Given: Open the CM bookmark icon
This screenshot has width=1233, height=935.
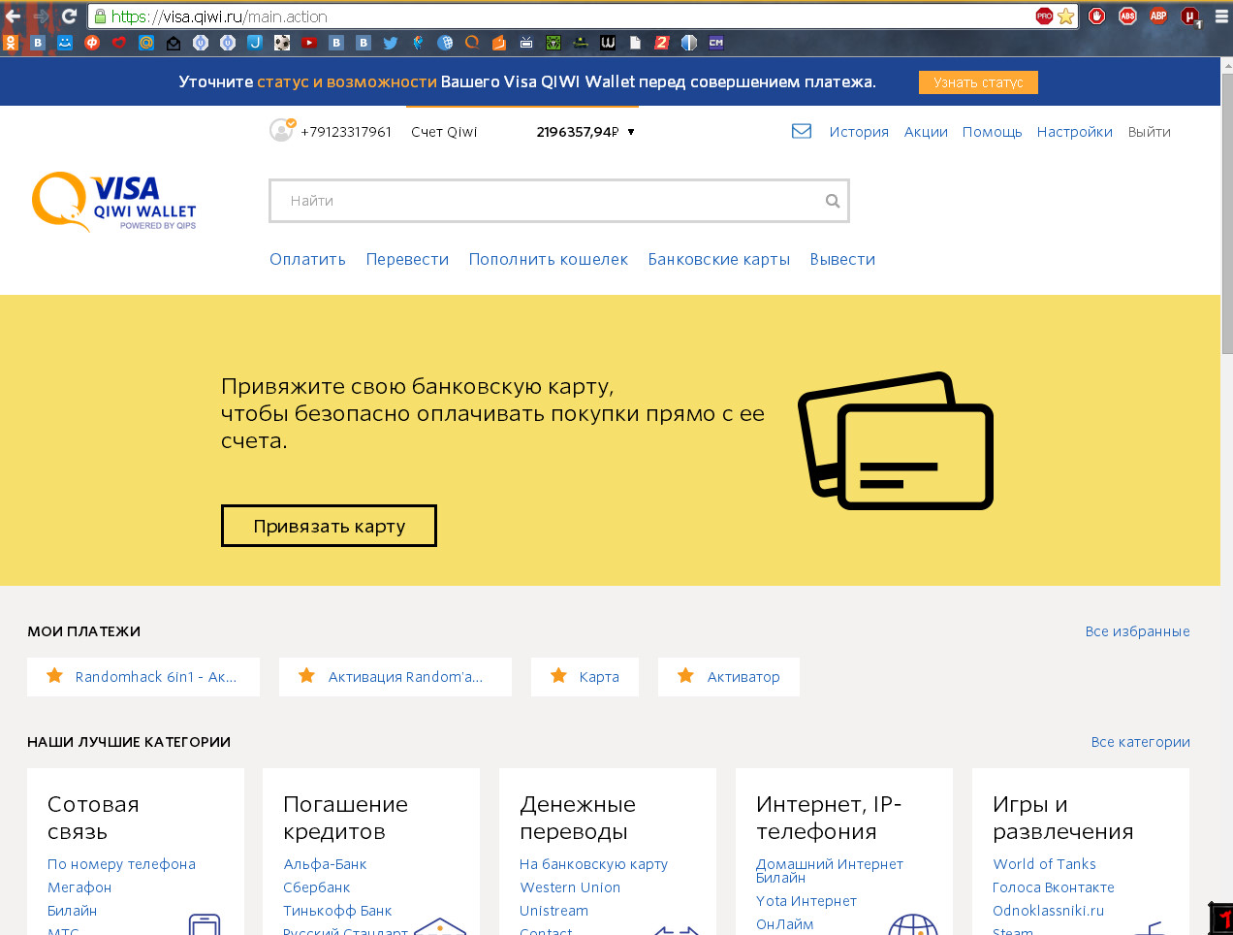Looking at the screenshot, I should 716,42.
